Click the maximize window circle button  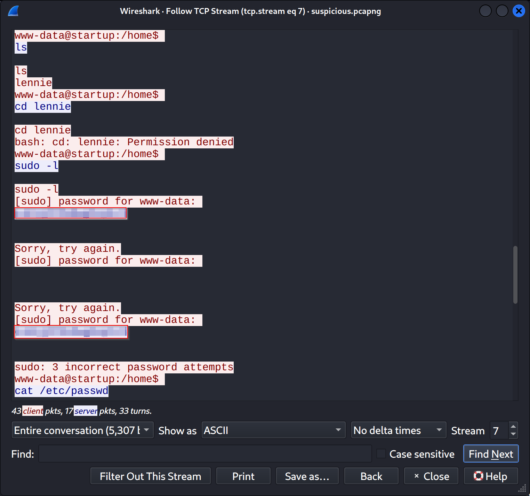[502, 11]
